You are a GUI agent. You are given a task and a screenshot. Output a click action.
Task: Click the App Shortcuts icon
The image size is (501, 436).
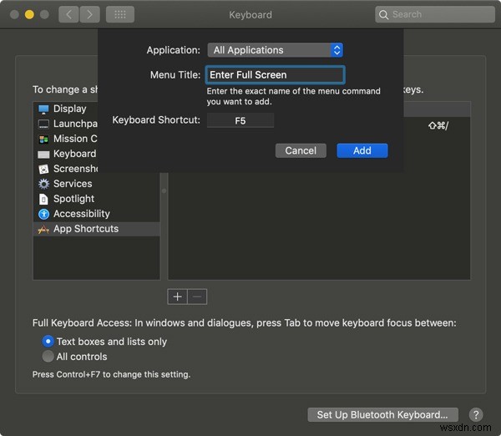pos(43,229)
